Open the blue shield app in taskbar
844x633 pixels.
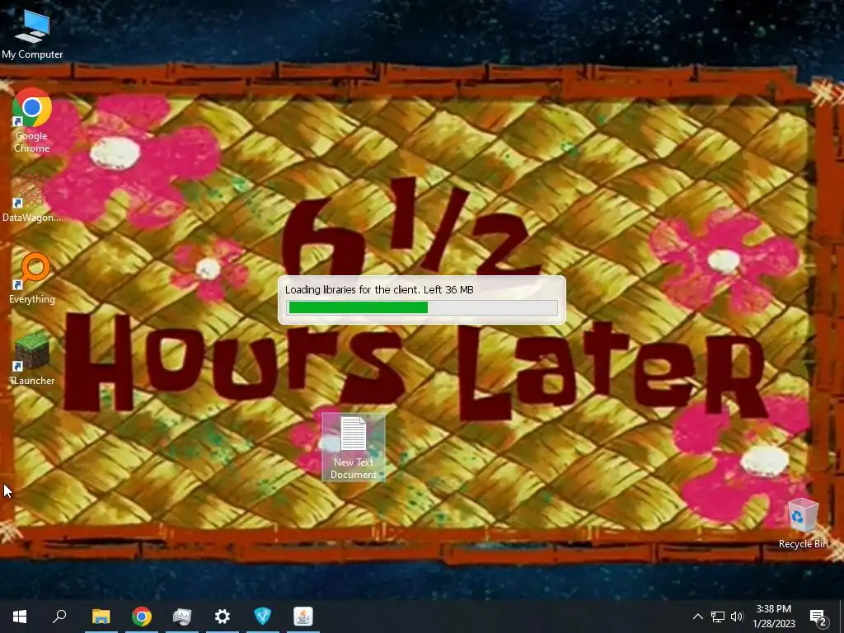click(x=263, y=617)
